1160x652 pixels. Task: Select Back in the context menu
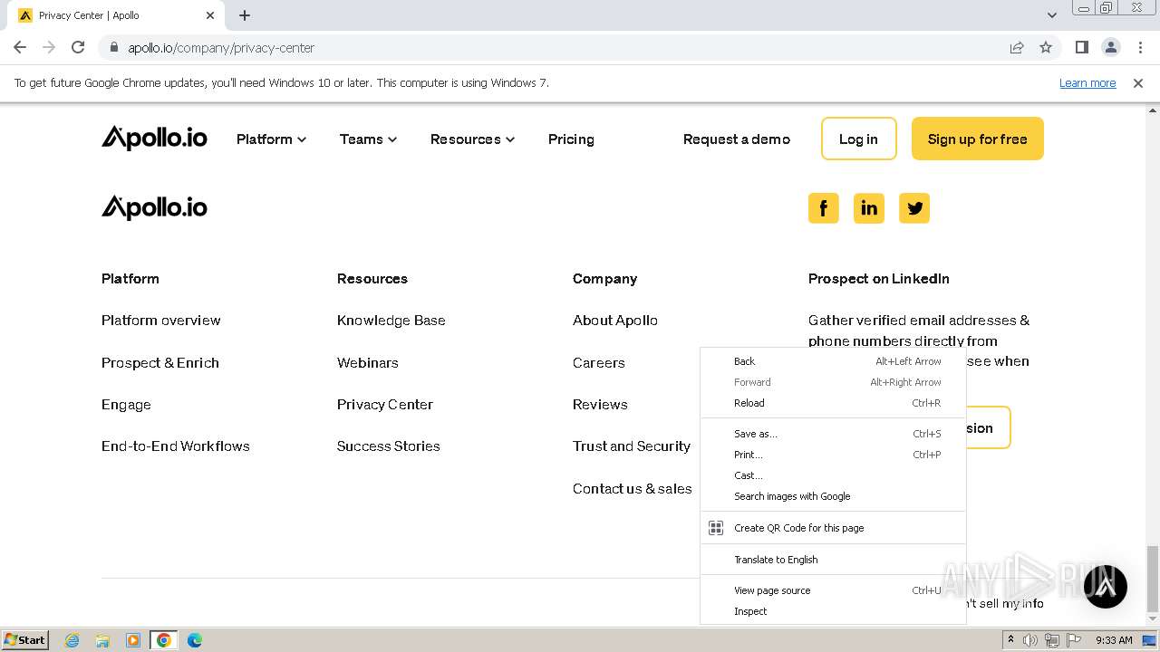[x=833, y=361]
